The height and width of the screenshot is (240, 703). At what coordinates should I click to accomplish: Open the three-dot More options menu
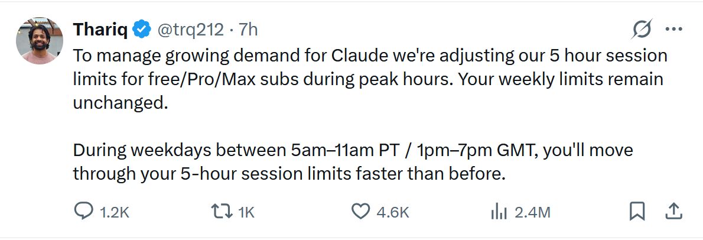tap(674, 28)
